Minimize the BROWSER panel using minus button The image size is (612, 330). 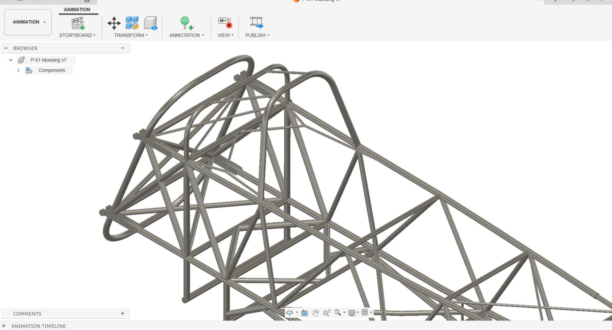pyautogui.click(x=123, y=48)
